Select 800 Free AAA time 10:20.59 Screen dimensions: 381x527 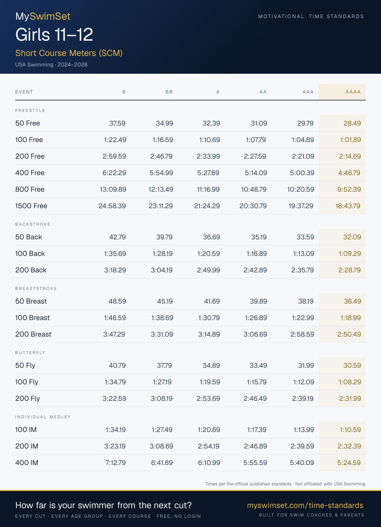pyautogui.click(x=300, y=189)
